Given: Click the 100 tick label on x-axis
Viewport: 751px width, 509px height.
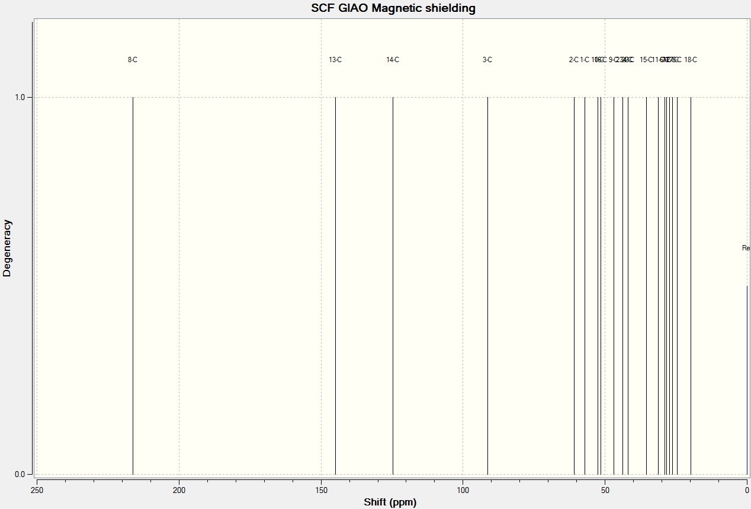Looking at the screenshot, I should [x=463, y=490].
